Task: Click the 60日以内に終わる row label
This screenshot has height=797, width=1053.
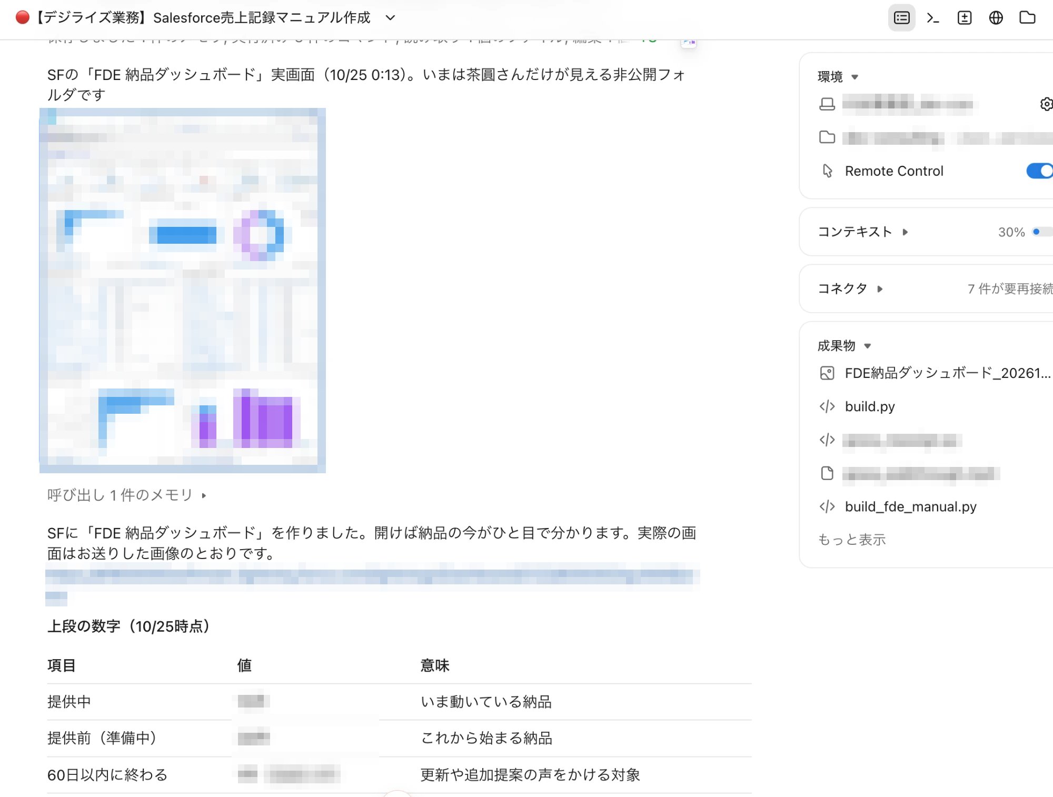Action: [107, 775]
